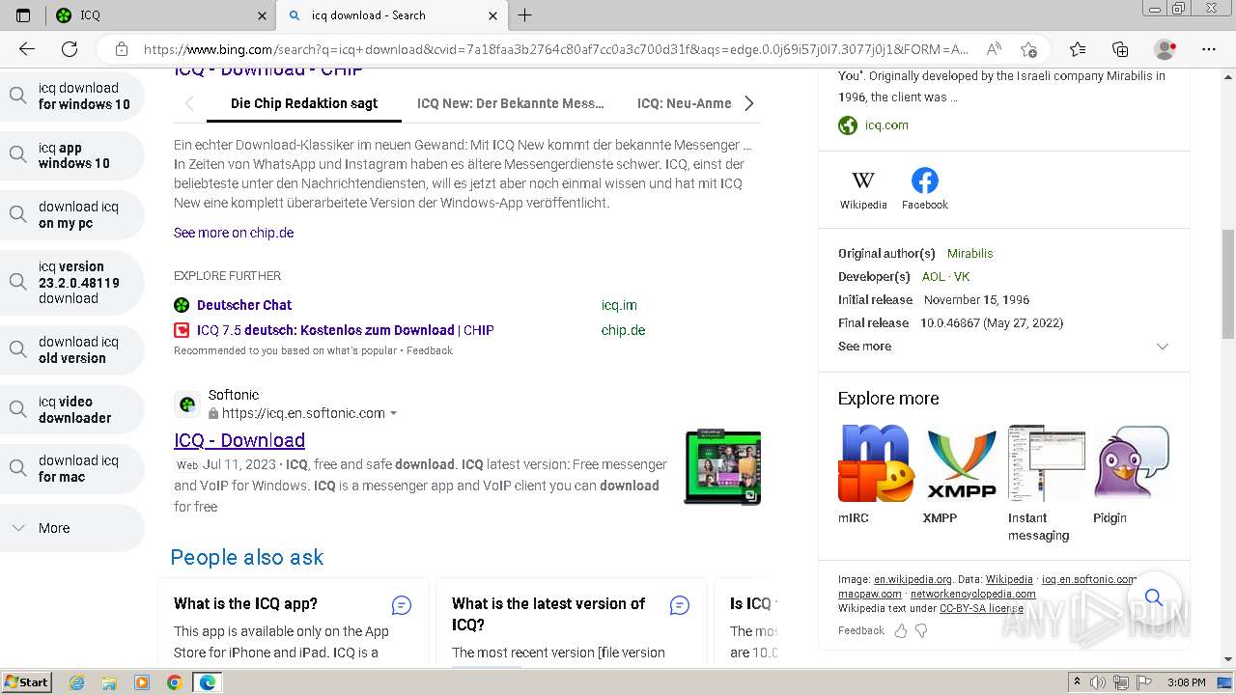Open the Favorites list icon
The image size is (1236, 695).
[x=1078, y=49]
